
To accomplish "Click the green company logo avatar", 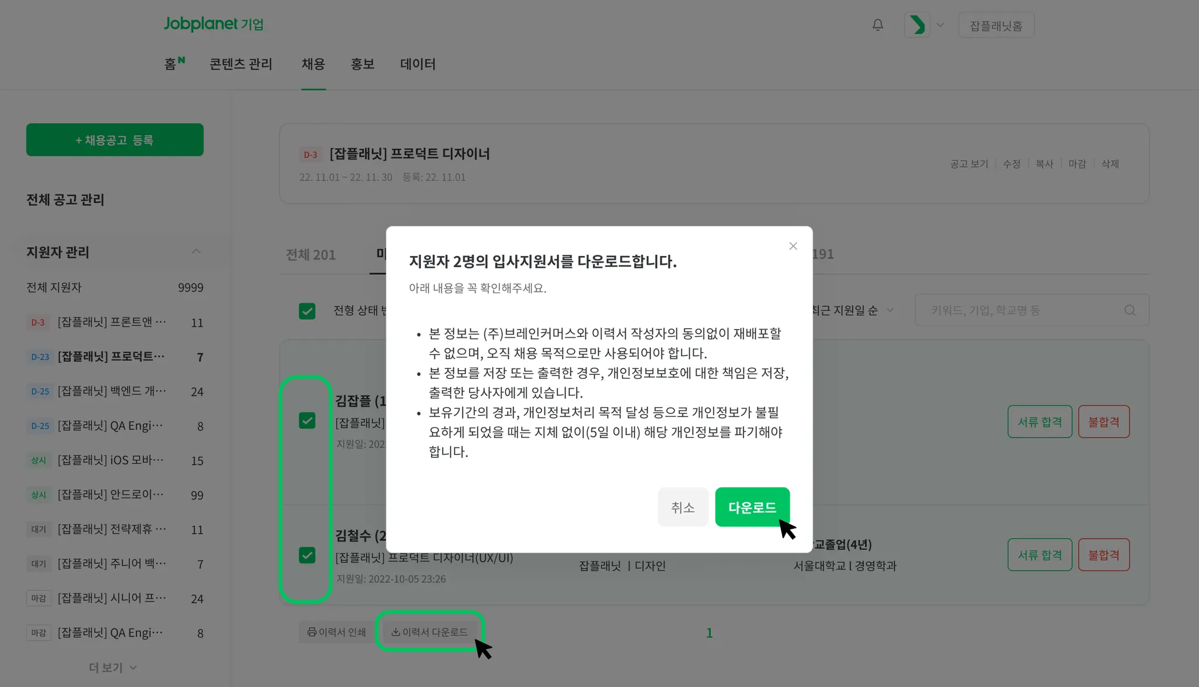I will 917,25.
